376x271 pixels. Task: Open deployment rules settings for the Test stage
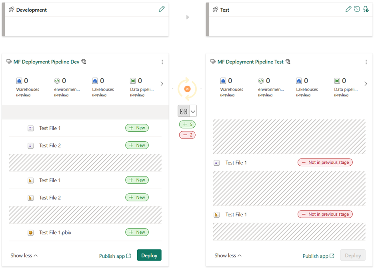point(366,8)
